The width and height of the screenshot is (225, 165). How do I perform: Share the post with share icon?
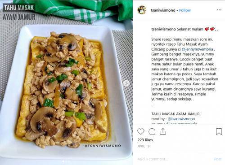(163, 131)
